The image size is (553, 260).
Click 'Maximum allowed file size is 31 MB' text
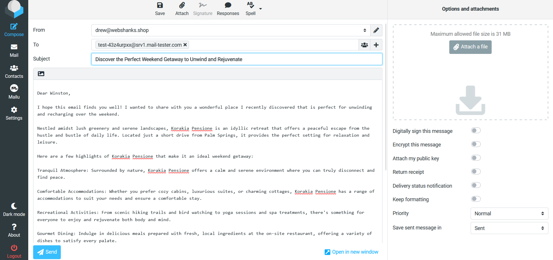[x=470, y=34]
